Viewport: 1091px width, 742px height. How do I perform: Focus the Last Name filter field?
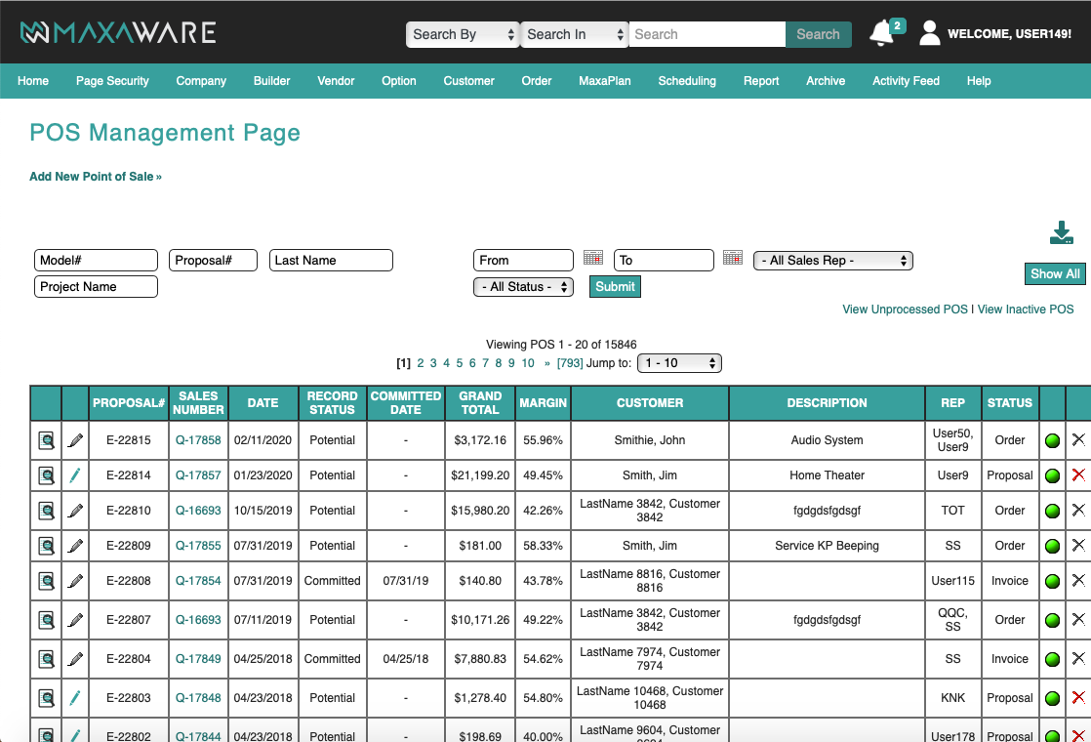tap(331, 261)
